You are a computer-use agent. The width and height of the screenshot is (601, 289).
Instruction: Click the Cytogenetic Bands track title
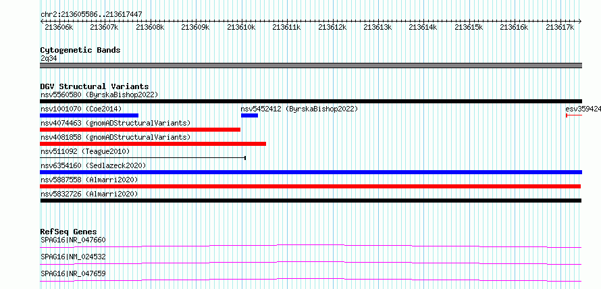click(80, 50)
